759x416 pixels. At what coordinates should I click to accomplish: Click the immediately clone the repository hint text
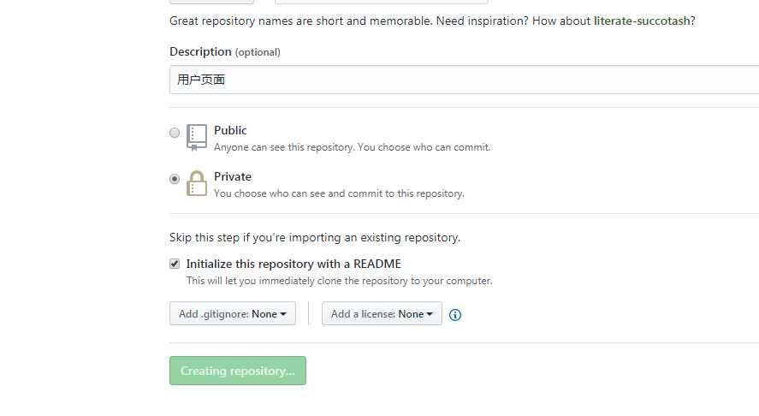pos(340,281)
